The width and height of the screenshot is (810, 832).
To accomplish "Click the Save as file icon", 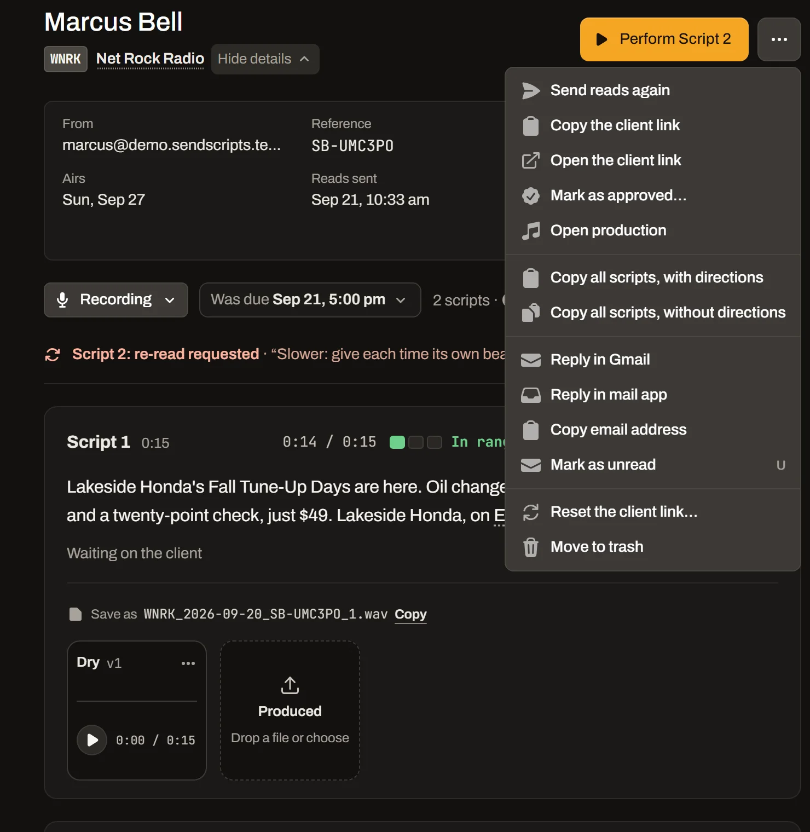I will (76, 614).
